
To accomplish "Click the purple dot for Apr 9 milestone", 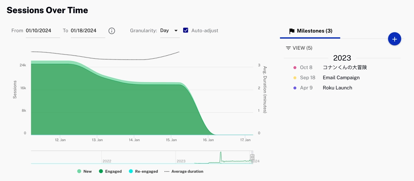I will (295, 88).
